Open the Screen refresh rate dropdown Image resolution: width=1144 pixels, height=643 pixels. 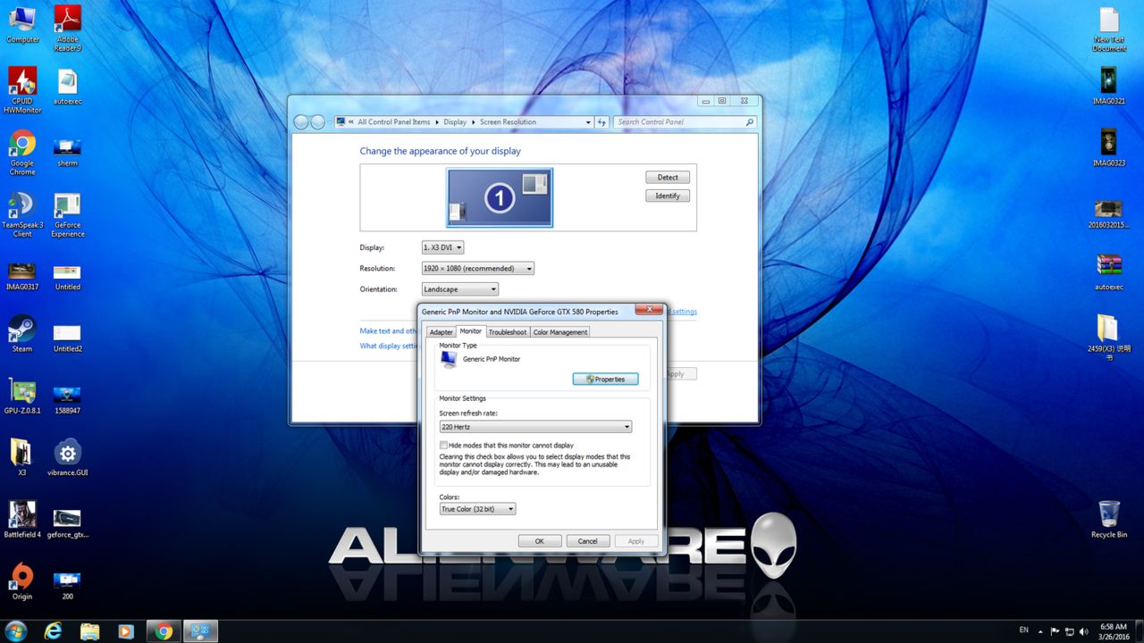coord(535,427)
